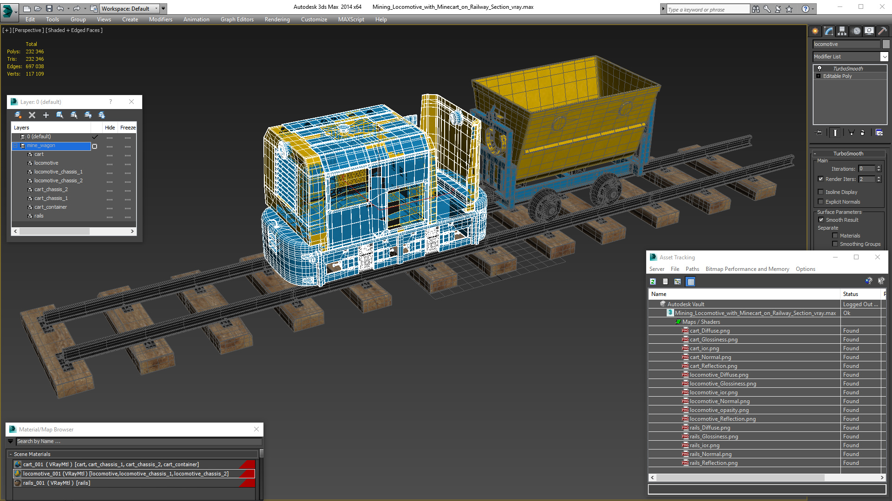This screenshot has height=501, width=892.
Task: Enable the Isoline Display checkbox
Action: coord(821,192)
